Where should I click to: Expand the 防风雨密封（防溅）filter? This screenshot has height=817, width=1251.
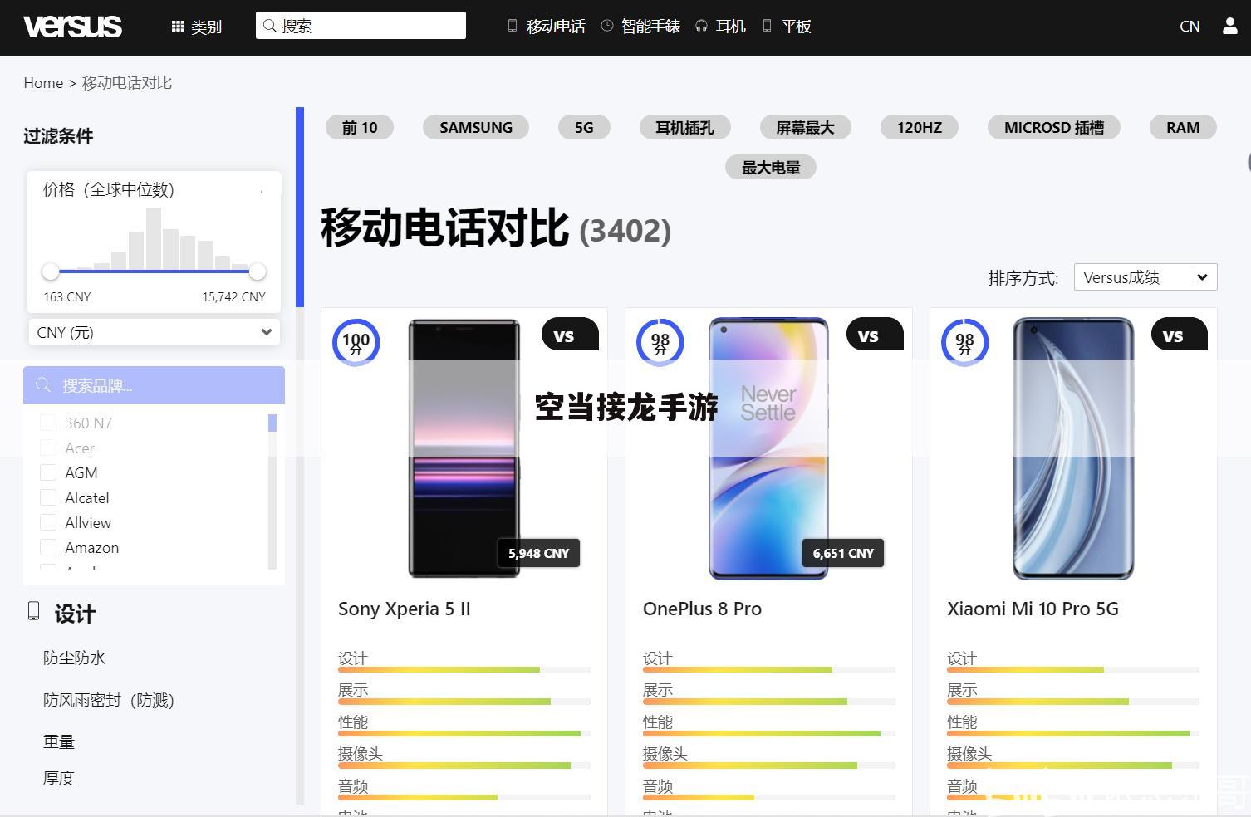pos(109,700)
